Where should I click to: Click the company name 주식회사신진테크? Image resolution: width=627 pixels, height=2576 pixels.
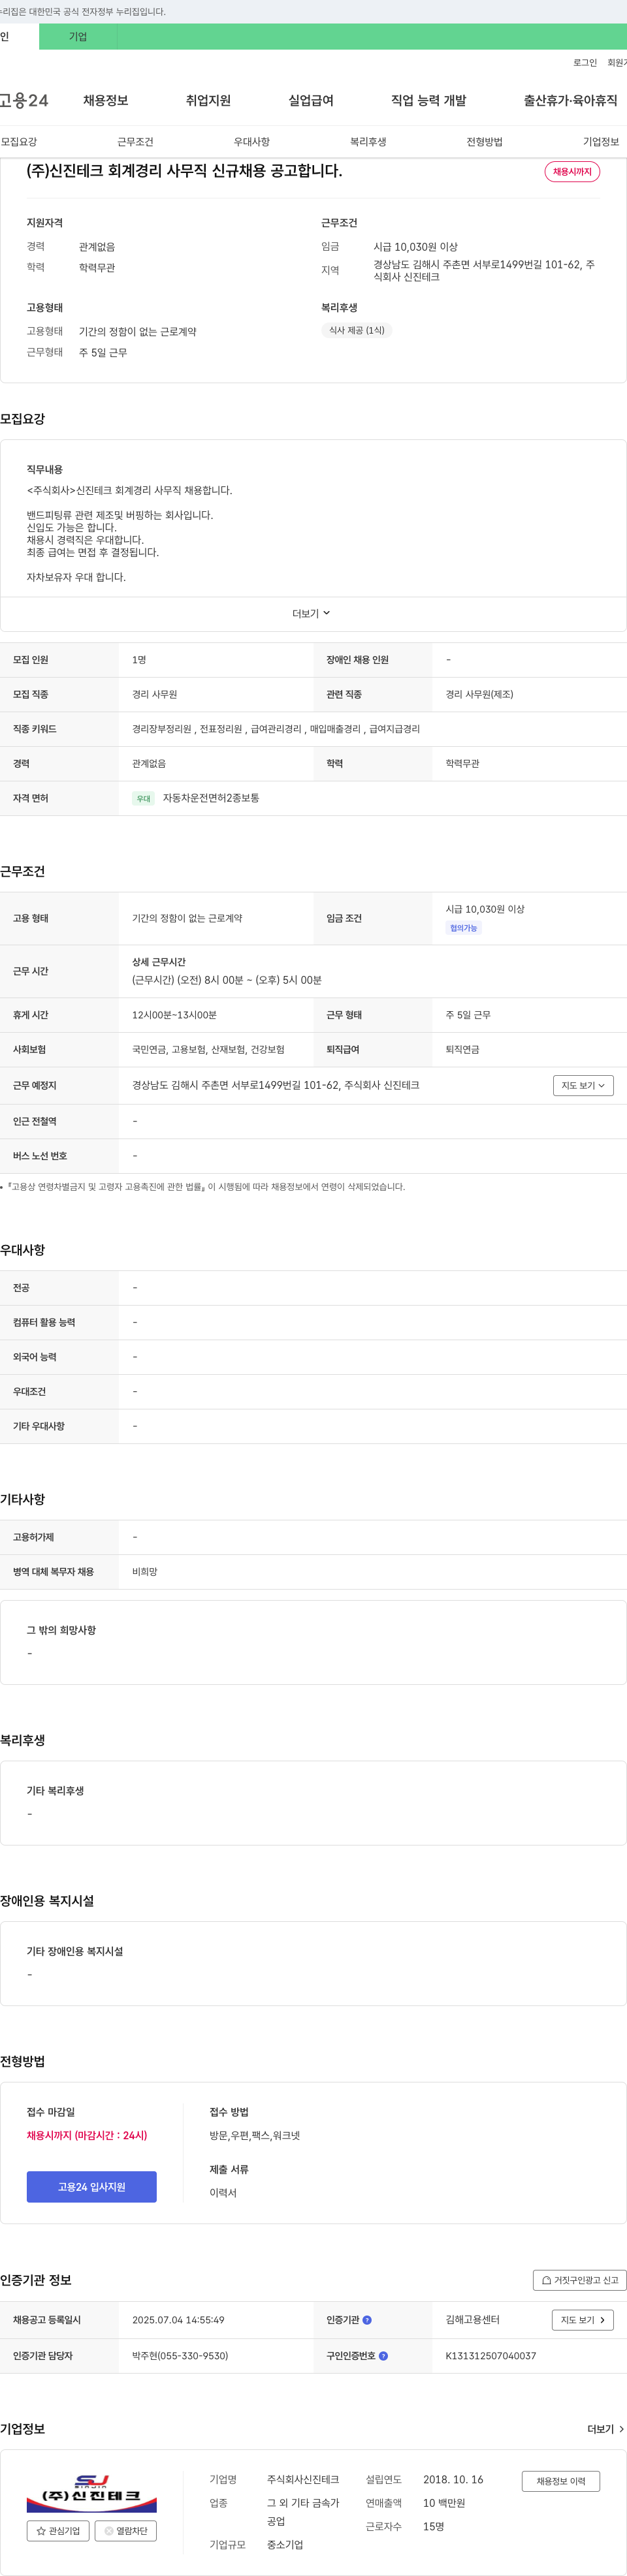click(303, 2479)
